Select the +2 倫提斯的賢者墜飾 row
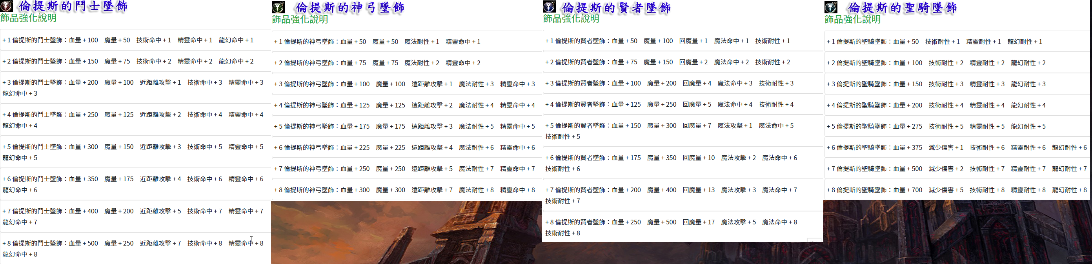 (683, 62)
